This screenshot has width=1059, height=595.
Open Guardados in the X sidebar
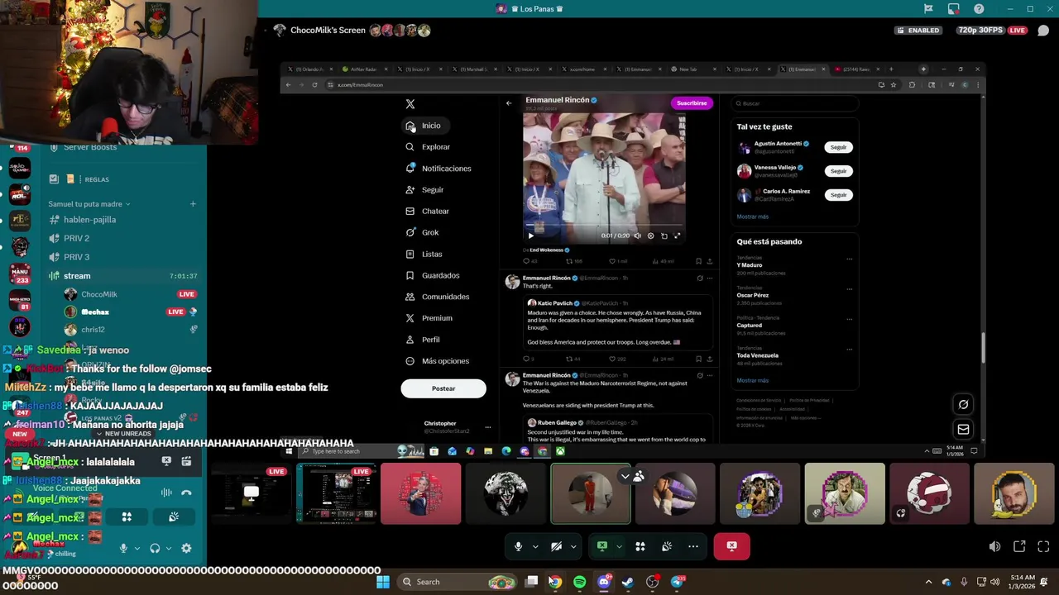[x=432, y=275]
